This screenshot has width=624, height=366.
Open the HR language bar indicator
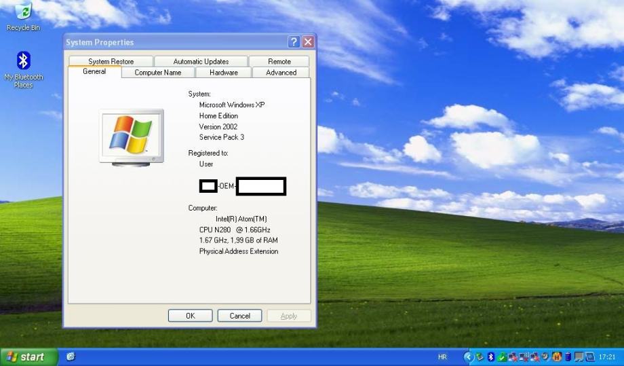click(x=442, y=357)
